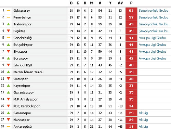Click Galatasaray's red 63 points cell

[x=131, y=11]
